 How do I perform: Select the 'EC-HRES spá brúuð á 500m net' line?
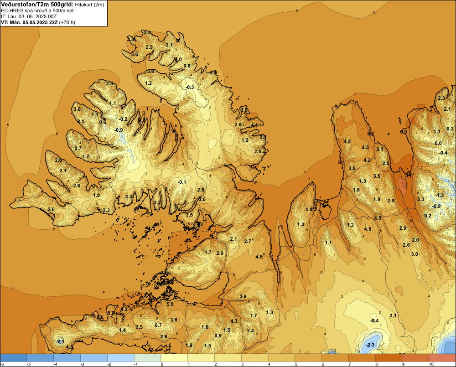(x=37, y=10)
